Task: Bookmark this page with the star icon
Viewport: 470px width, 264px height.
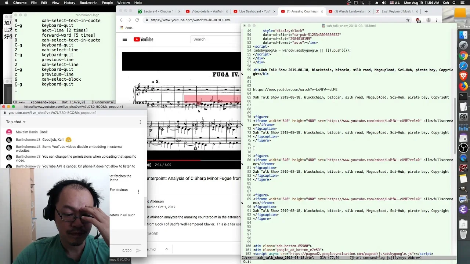Action: (408, 20)
